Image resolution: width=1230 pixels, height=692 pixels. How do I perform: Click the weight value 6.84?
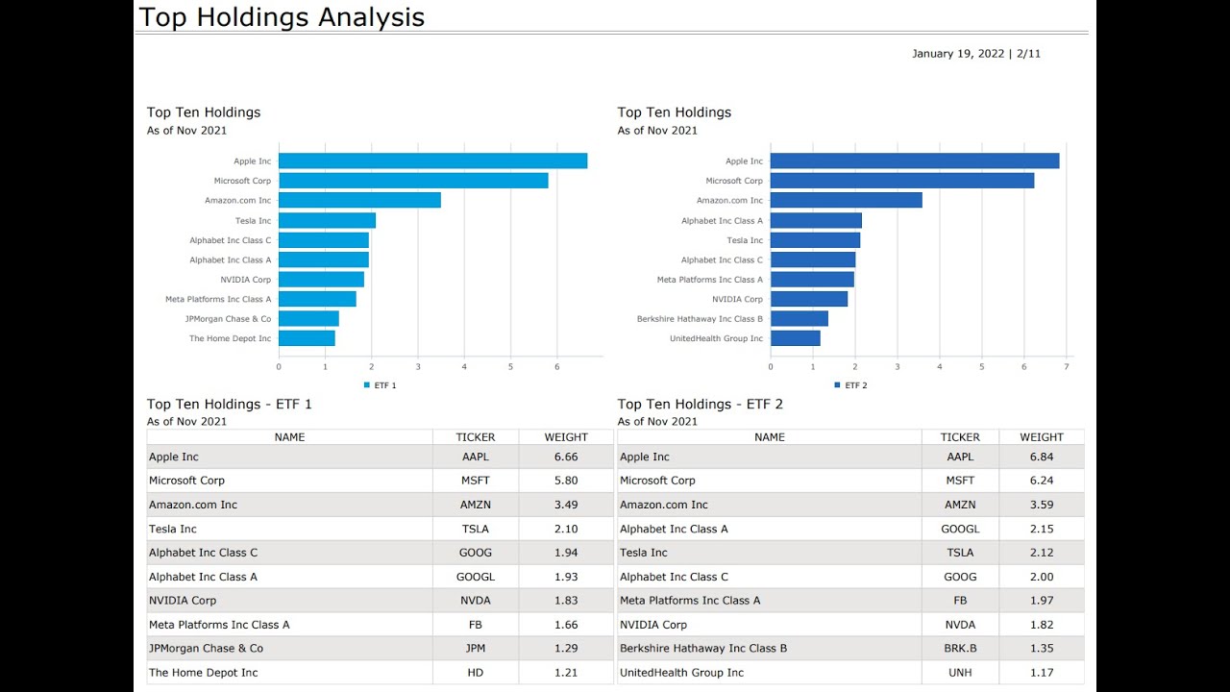(1042, 457)
